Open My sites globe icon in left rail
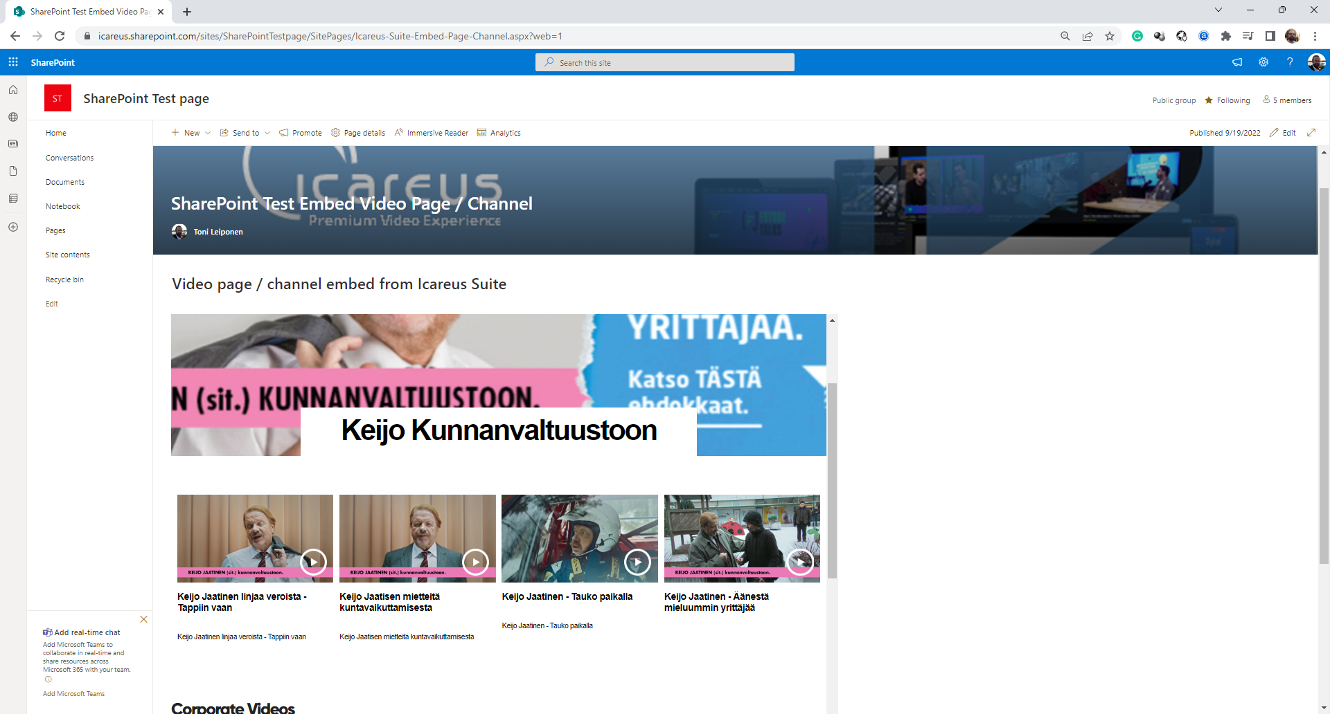The width and height of the screenshot is (1330, 714). [x=13, y=117]
